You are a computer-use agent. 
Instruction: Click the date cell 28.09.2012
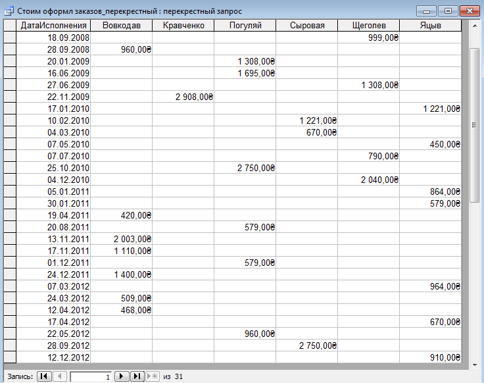point(53,345)
